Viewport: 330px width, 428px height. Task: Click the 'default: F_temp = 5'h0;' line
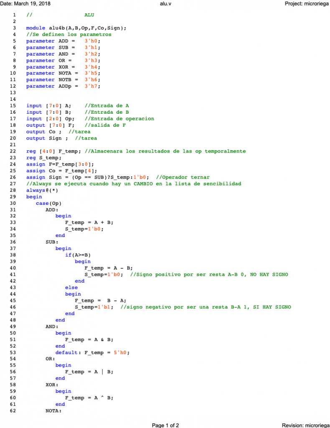tap(92, 353)
